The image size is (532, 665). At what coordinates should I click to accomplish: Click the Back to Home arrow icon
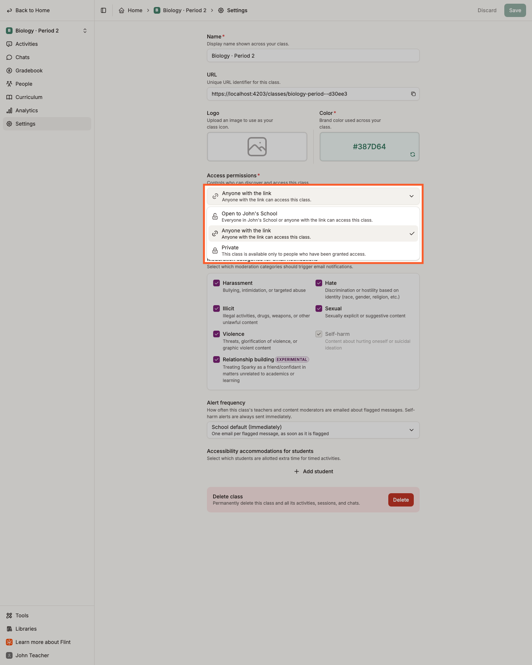9,10
